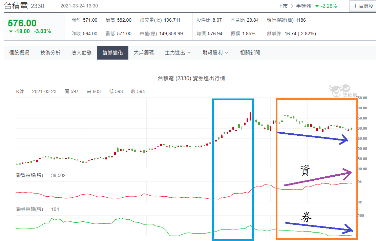Click the -3.03% percent change
The image size is (376, 241).
coord(42,31)
